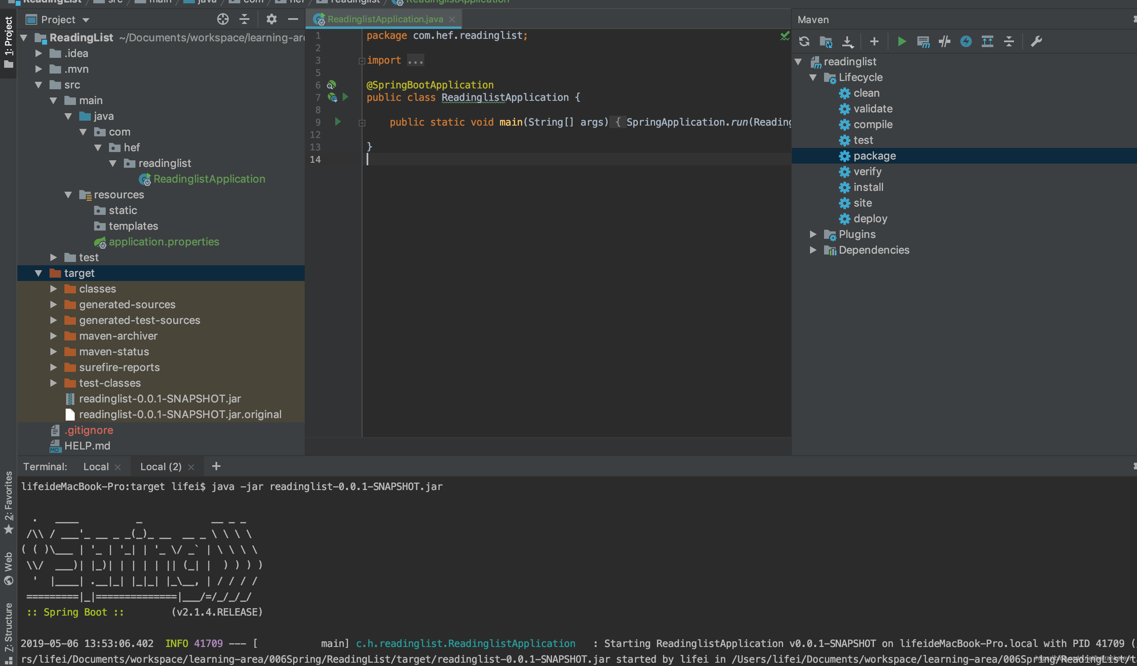
Task: Select application.properties file
Action: (163, 242)
